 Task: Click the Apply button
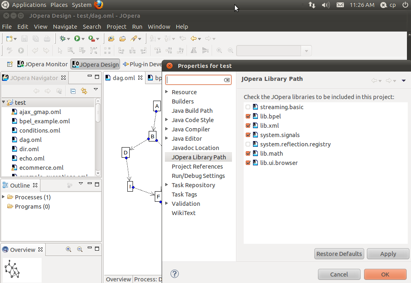(388, 254)
